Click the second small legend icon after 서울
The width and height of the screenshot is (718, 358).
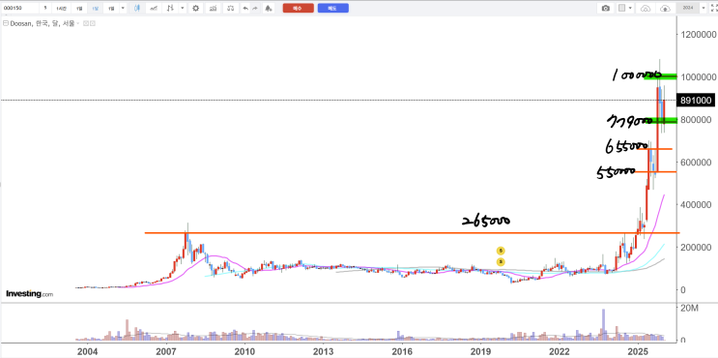tap(93, 23)
